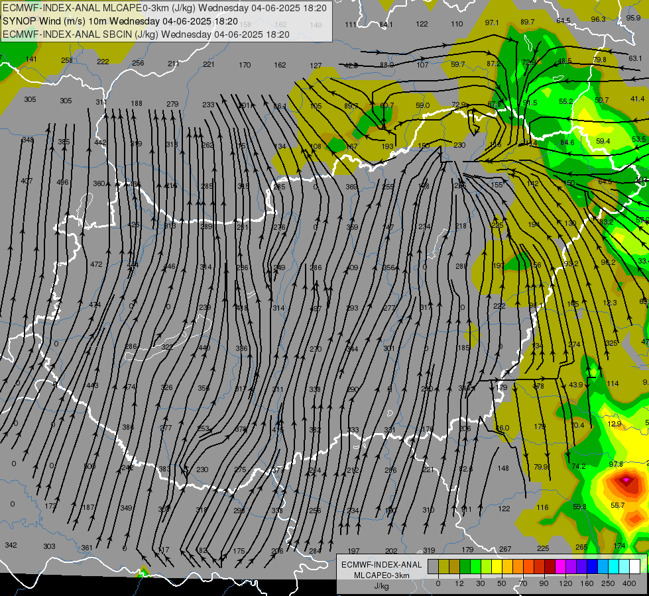Click the legend unit label 'J/kg'
The image size is (649, 596).
pyautogui.click(x=382, y=585)
